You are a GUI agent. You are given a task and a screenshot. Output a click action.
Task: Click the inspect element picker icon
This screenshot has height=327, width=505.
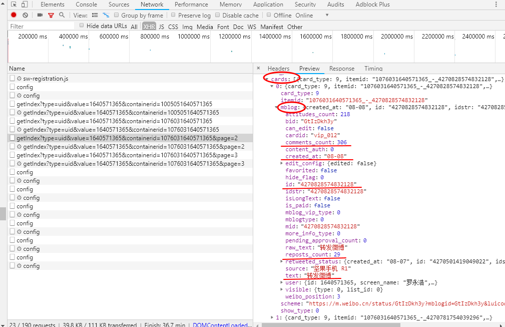tap(14, 5)
